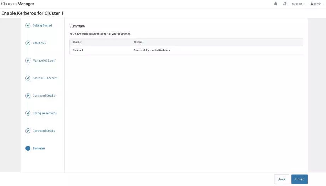Image resolution: width=326 pixels, height=186 pixels.
Task: Click the Manage krb5.conf checkmark icon
Action: click(28, 60)
